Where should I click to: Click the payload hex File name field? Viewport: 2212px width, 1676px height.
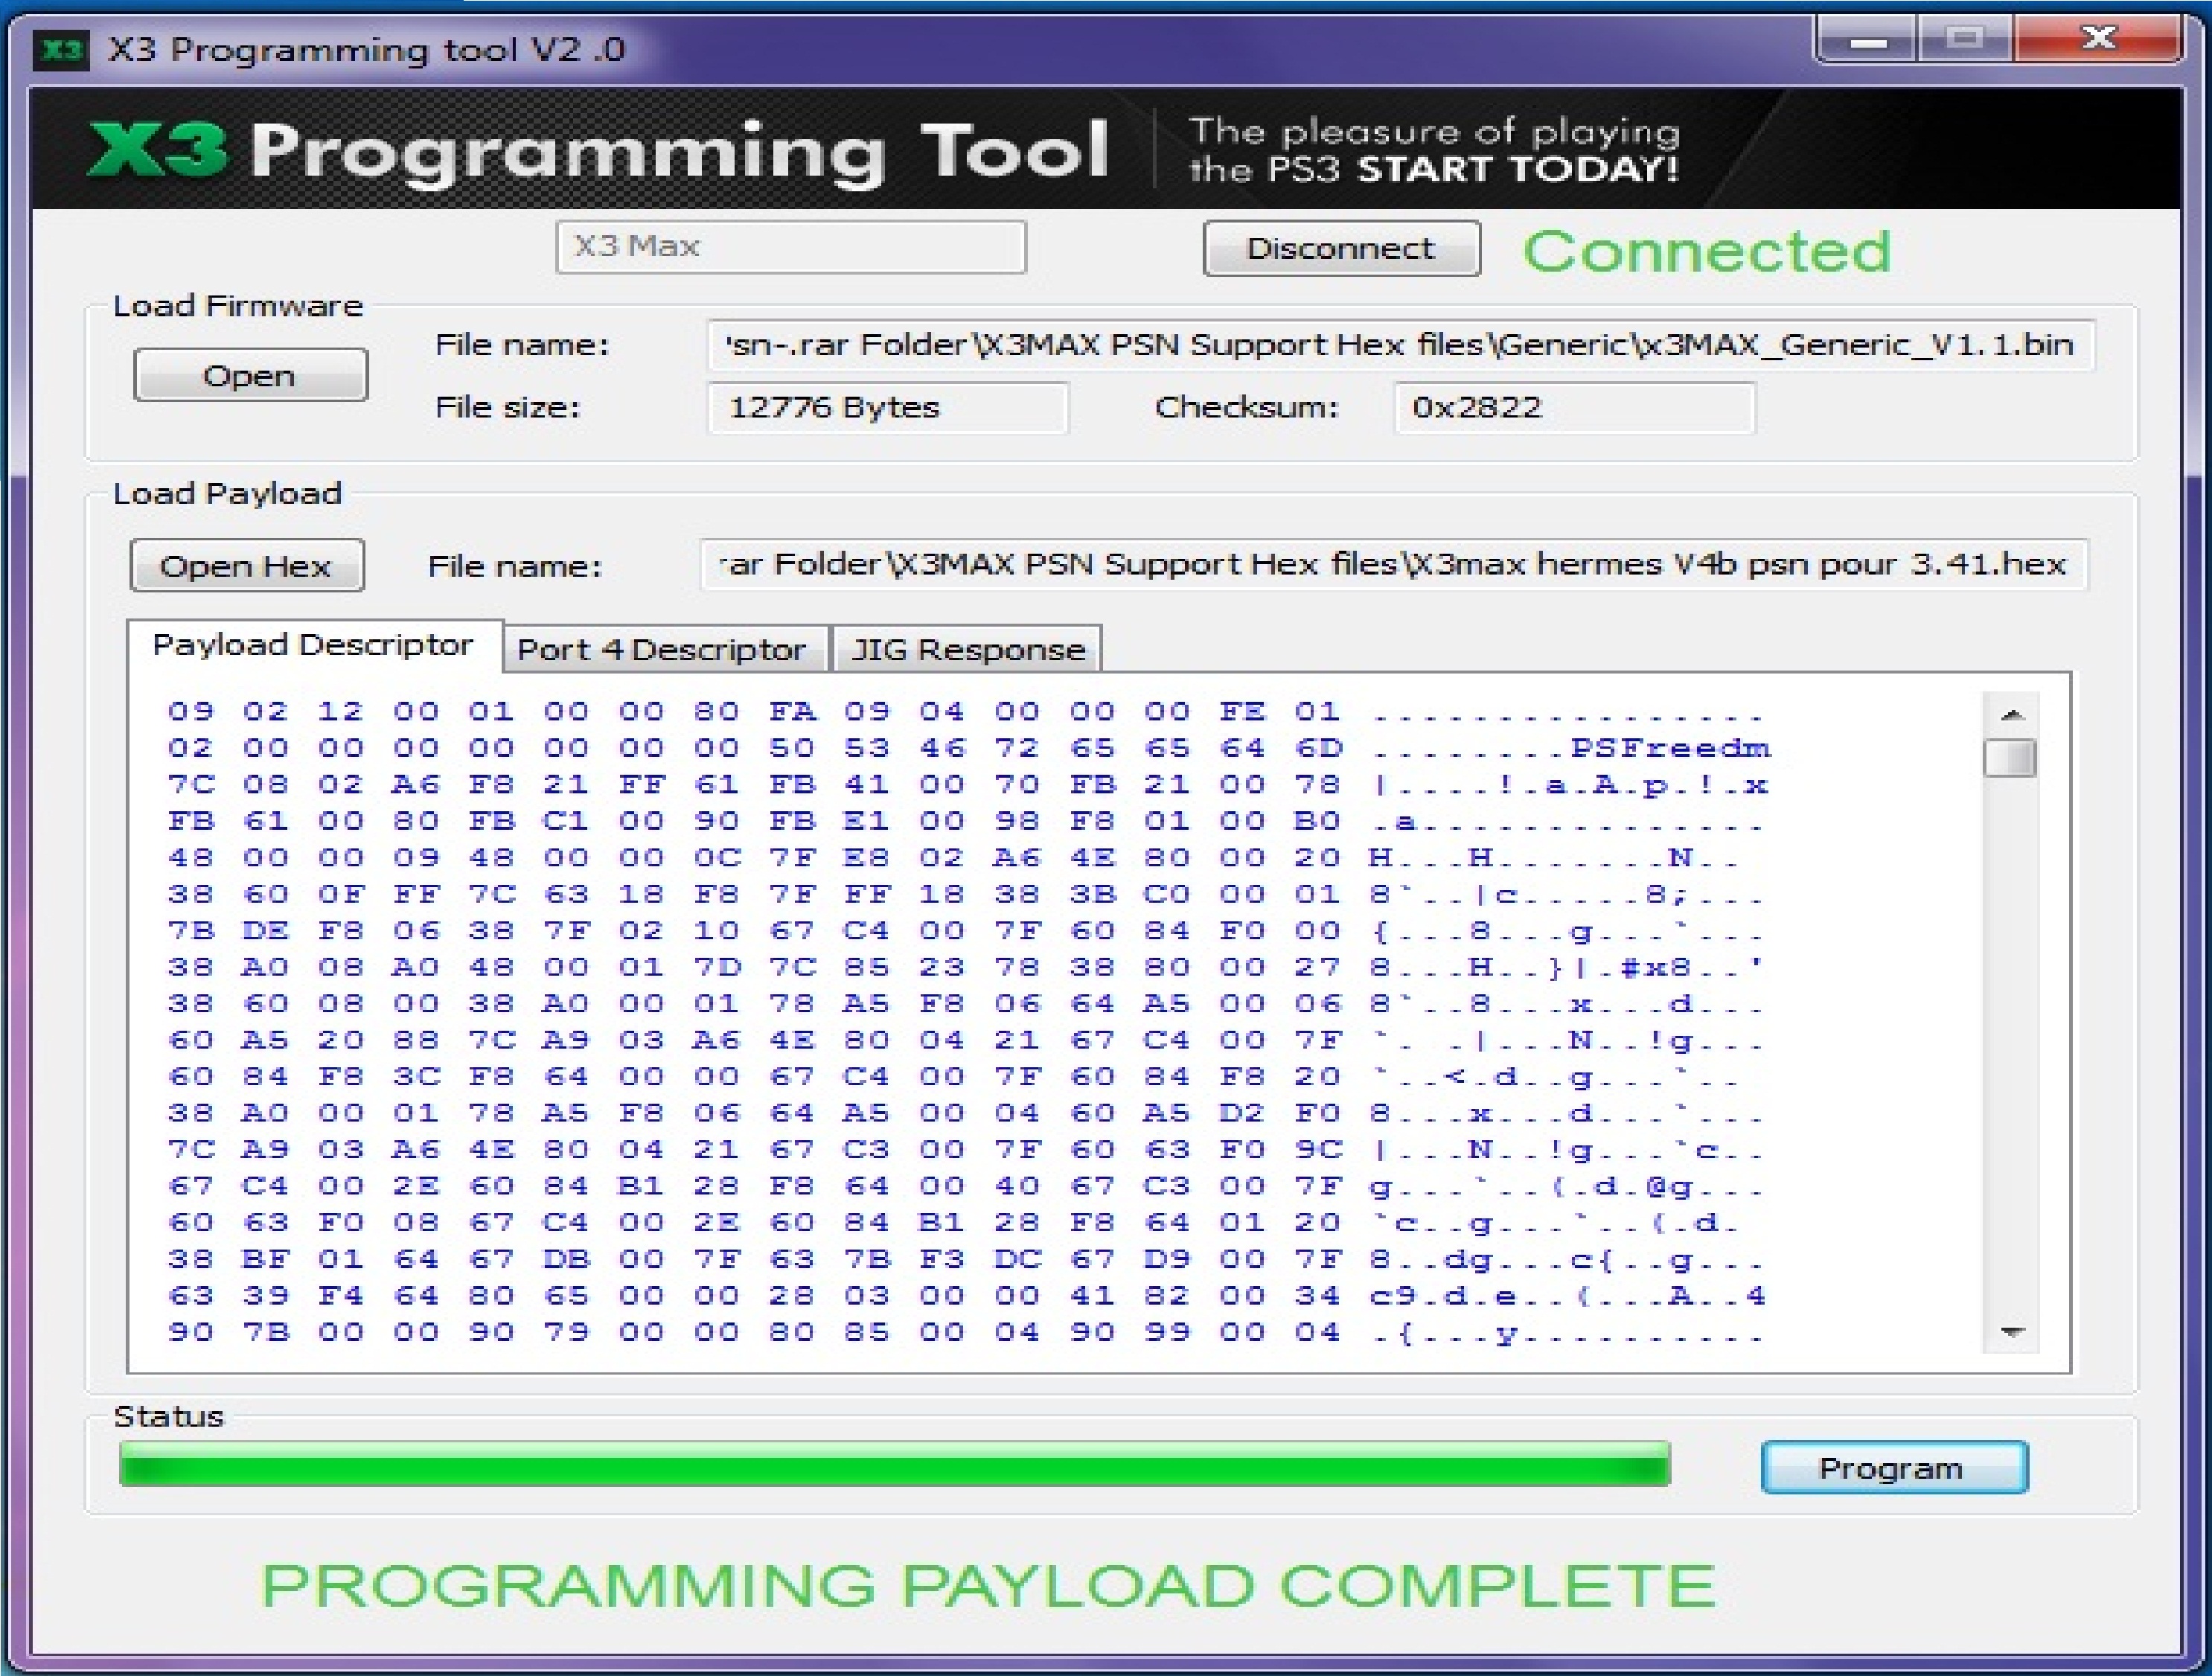coord(1394,564)
